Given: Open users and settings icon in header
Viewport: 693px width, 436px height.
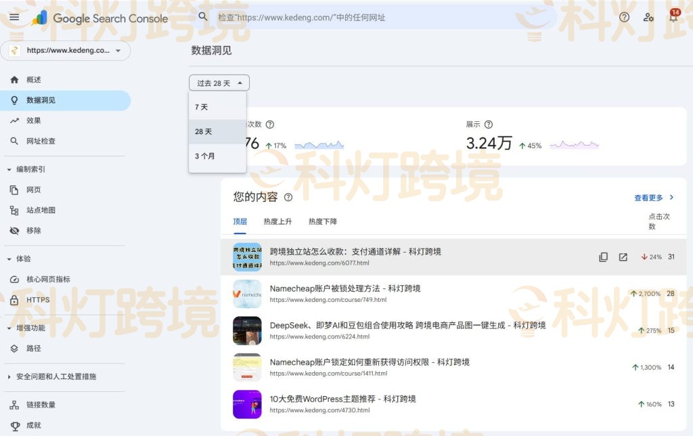Looking at the screenshot, I should [x=648, y=17].
